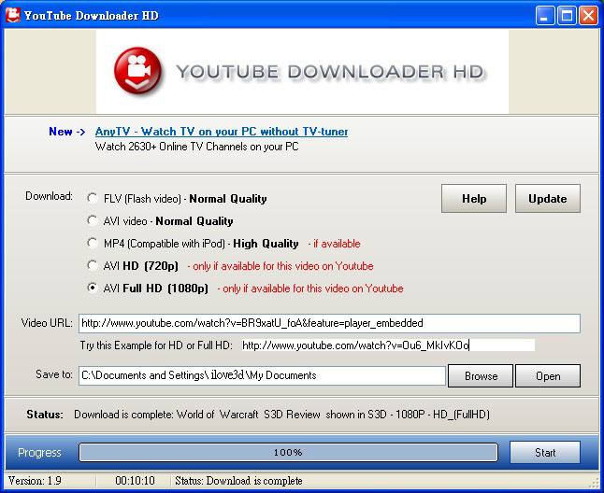
Task: Click the YouTube Downloader HD title bar icon
Action: click(13, 15)
